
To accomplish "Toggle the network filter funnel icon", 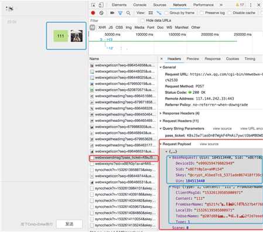I will click(120, 13).
